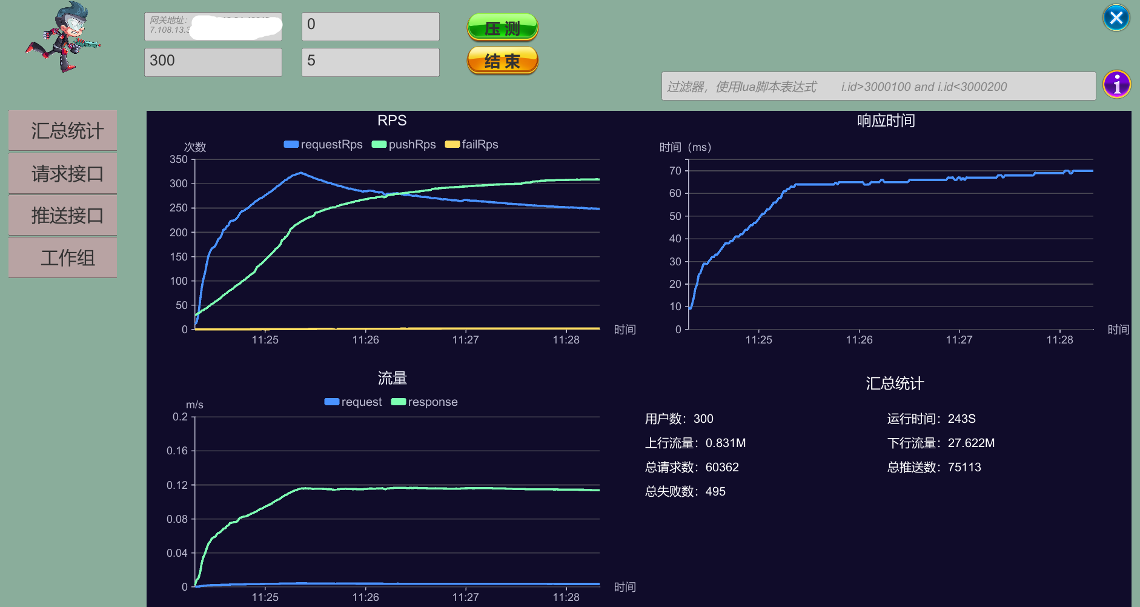Toggle requestRps series in RPS legend

[x=323, y=145]
